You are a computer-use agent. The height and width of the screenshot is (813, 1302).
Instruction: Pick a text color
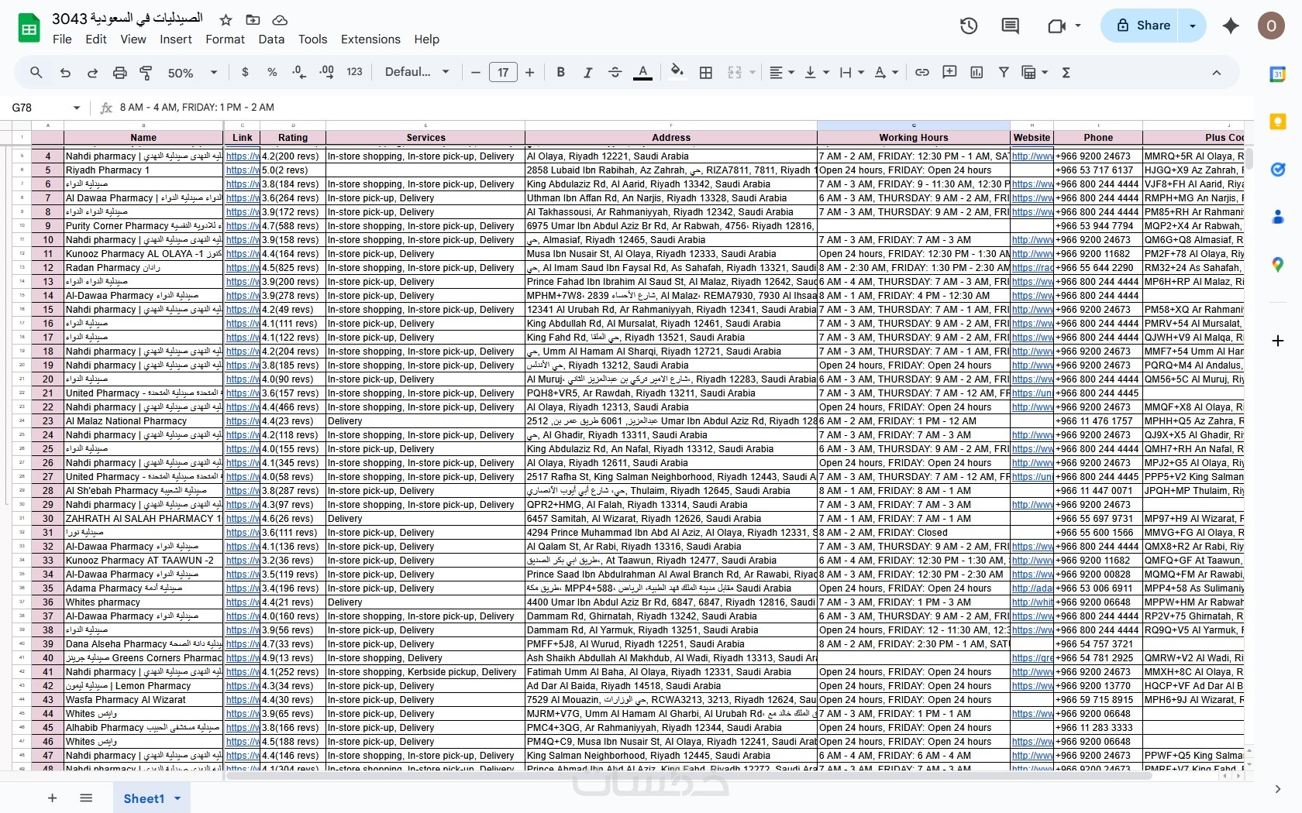pyautogui.click(x=642, y=72)
